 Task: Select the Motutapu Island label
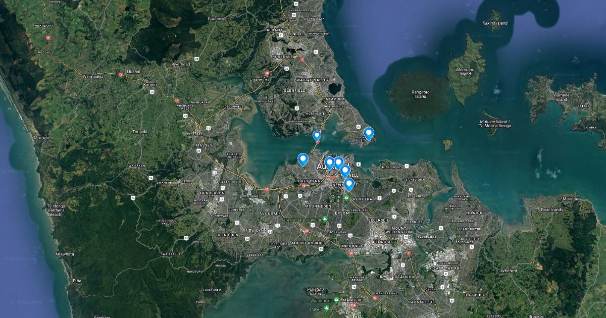[465, 72]
